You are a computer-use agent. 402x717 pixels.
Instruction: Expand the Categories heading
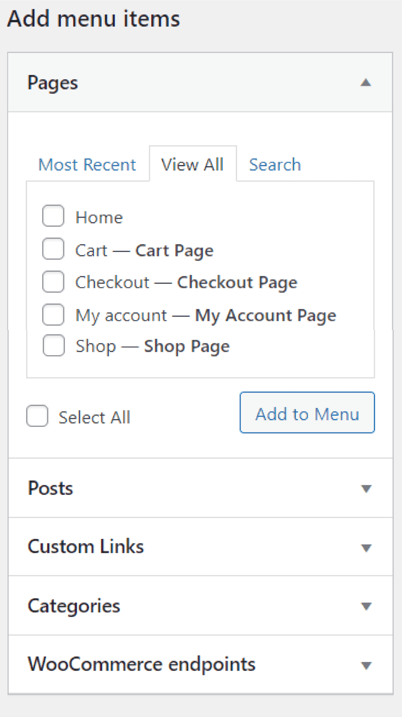pos(74,606)
